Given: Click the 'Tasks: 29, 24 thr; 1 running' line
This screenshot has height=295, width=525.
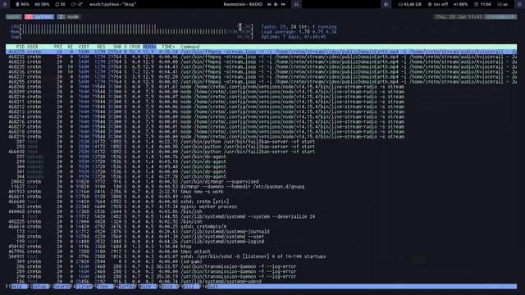Looking at the screenshot, I should 299,27.
